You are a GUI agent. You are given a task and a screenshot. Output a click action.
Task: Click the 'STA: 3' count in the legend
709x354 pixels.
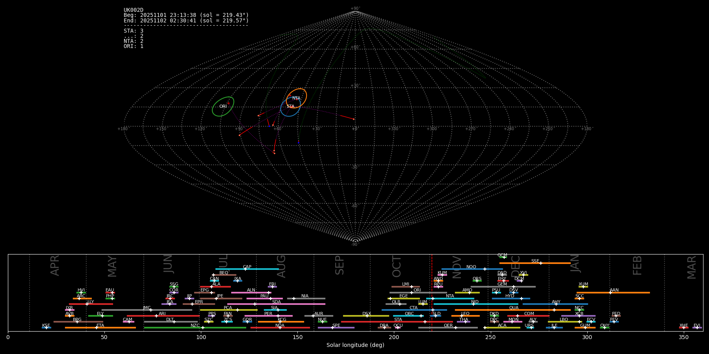pos(134,31)
